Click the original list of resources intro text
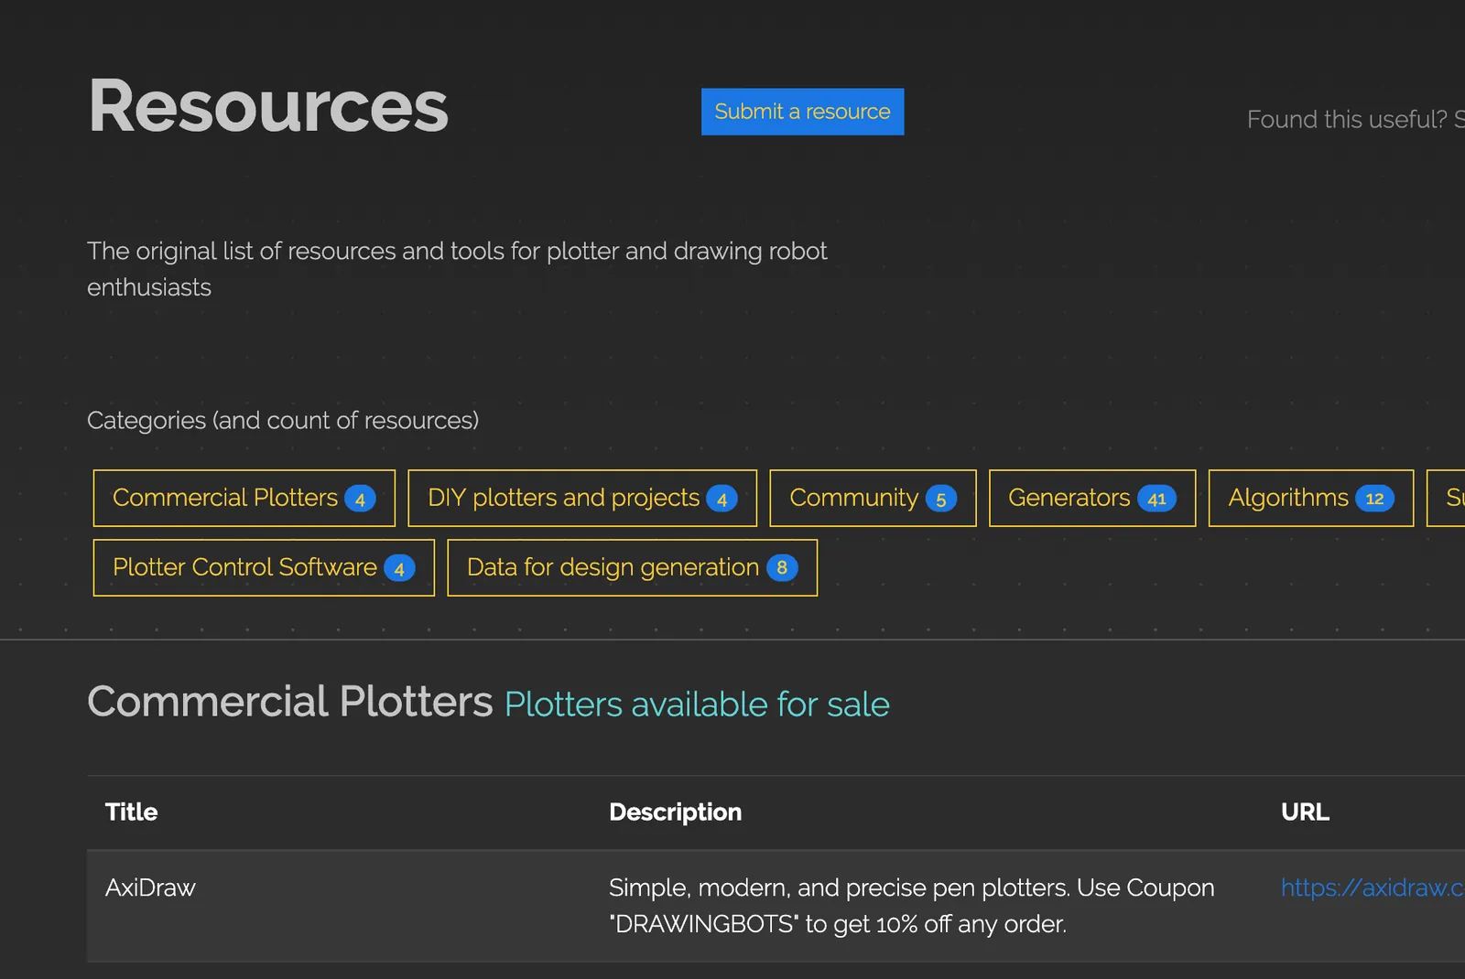 pos(457,269)
